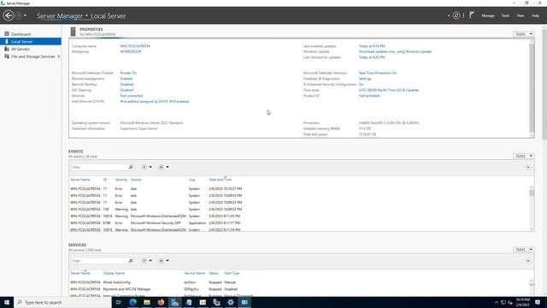Click the computer name link
The image size is (547, 308).
(x=135, y=46)
